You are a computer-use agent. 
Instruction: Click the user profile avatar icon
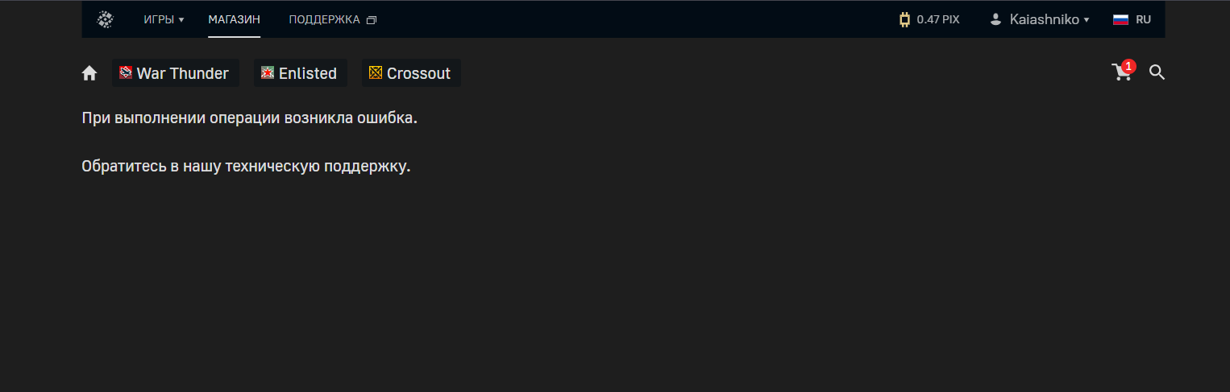(x=995, y=19)
